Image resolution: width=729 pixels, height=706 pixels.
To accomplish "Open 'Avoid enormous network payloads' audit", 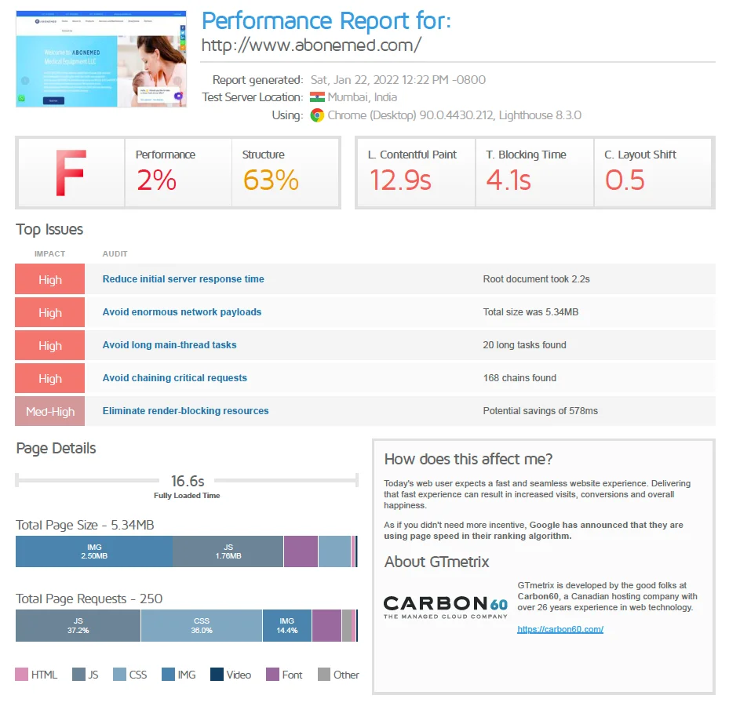I will point(181,312).
